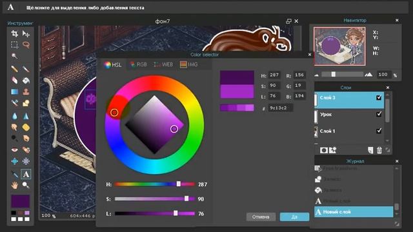The width and height of the screenshot is (413, 232).
Task: Select the Drawing shapes tool
Action: pyautogui.click(x=26, y=103)
